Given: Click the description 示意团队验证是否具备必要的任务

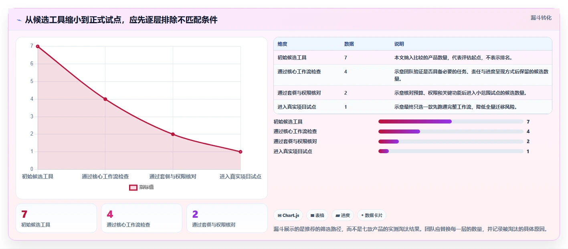Looking at the screenshot, I should pos(471,75).
